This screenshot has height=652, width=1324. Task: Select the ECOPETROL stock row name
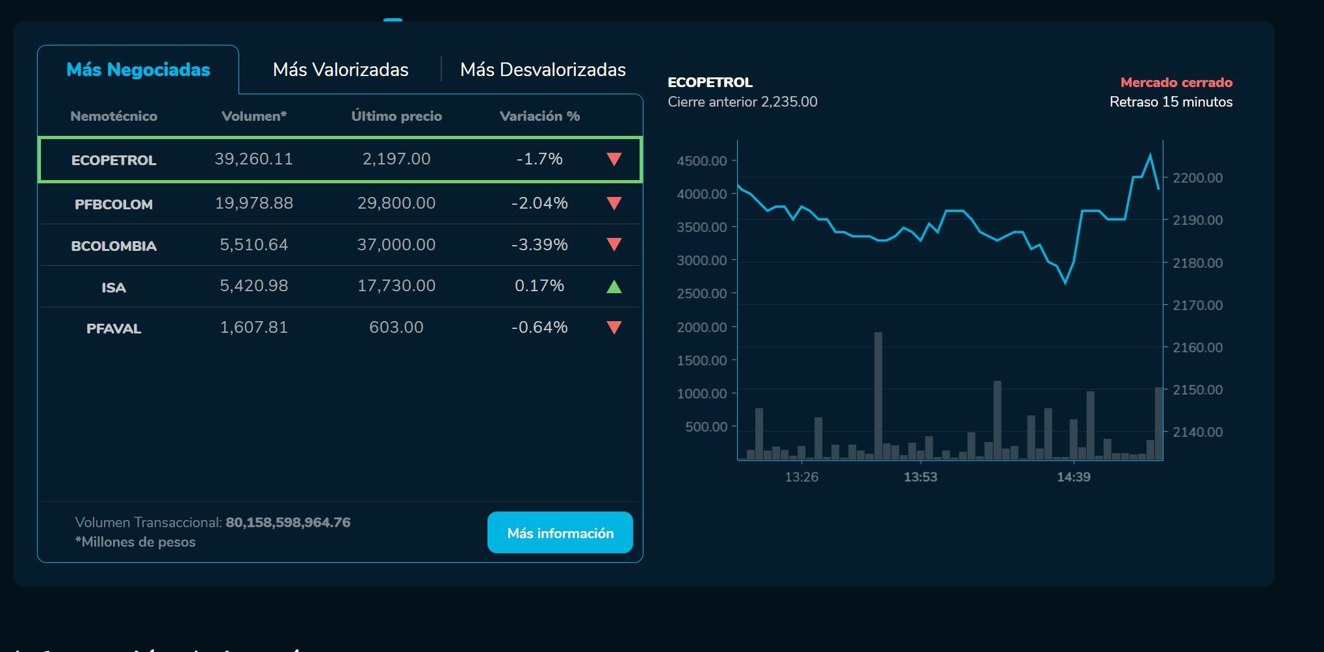point(114,160)
